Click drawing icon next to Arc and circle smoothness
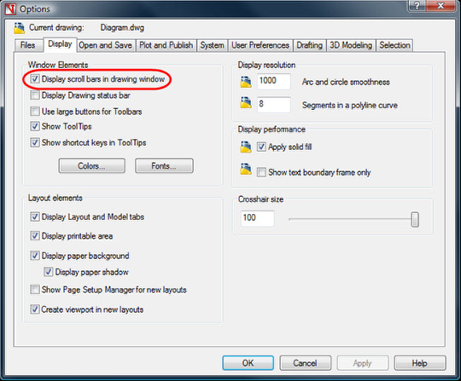 point(246,82)
